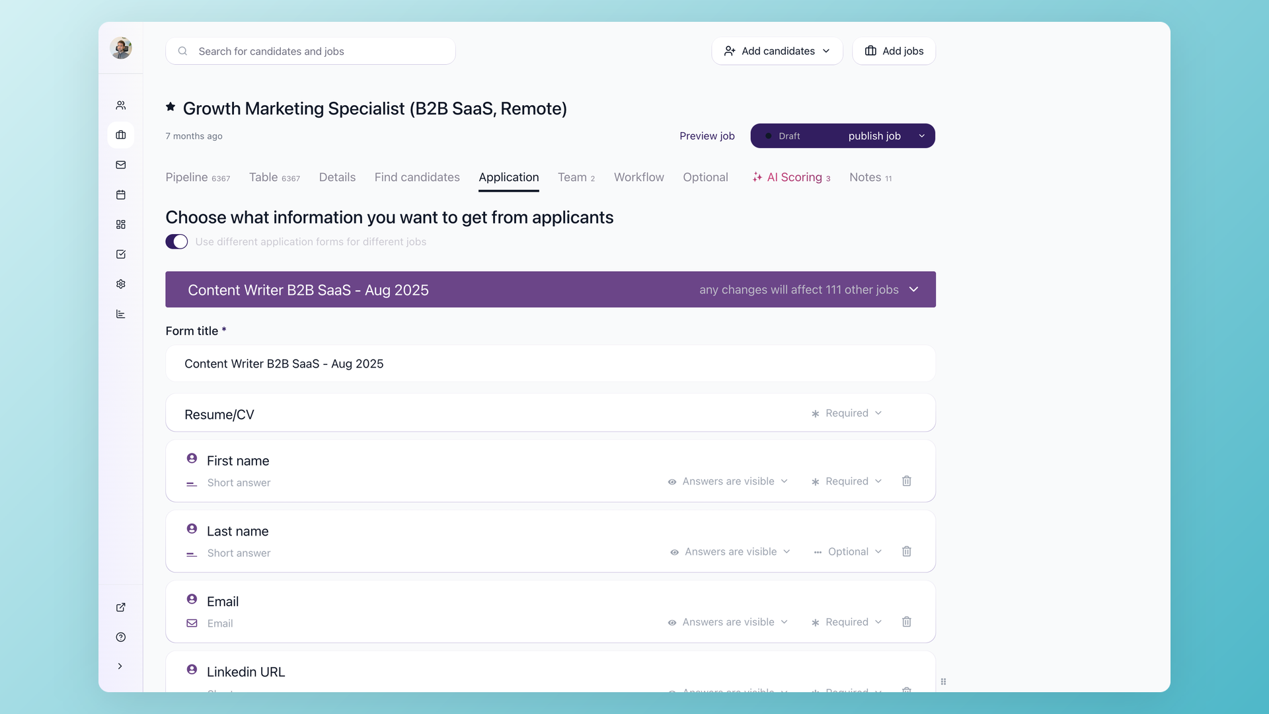Open the Tasks checklist sidebar icon
Screen dimensions: 1269x714
[x=121, y=255]
